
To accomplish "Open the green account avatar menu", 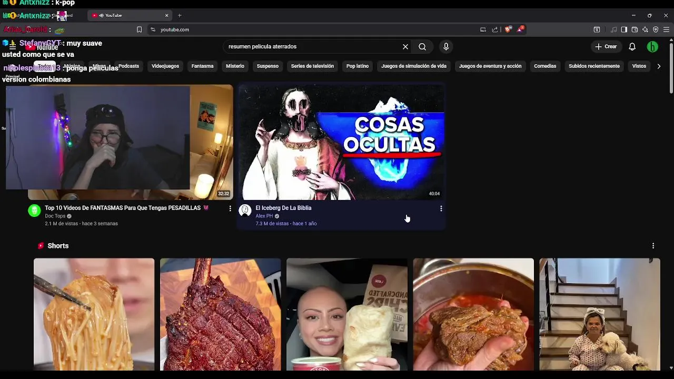I will (x=652, y=47).
